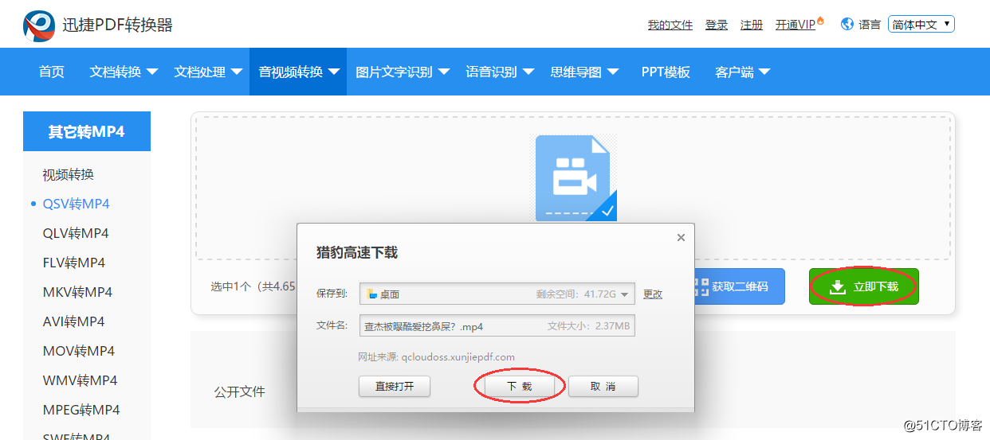Open the 我的文件 link

click(x=670, y=25)
